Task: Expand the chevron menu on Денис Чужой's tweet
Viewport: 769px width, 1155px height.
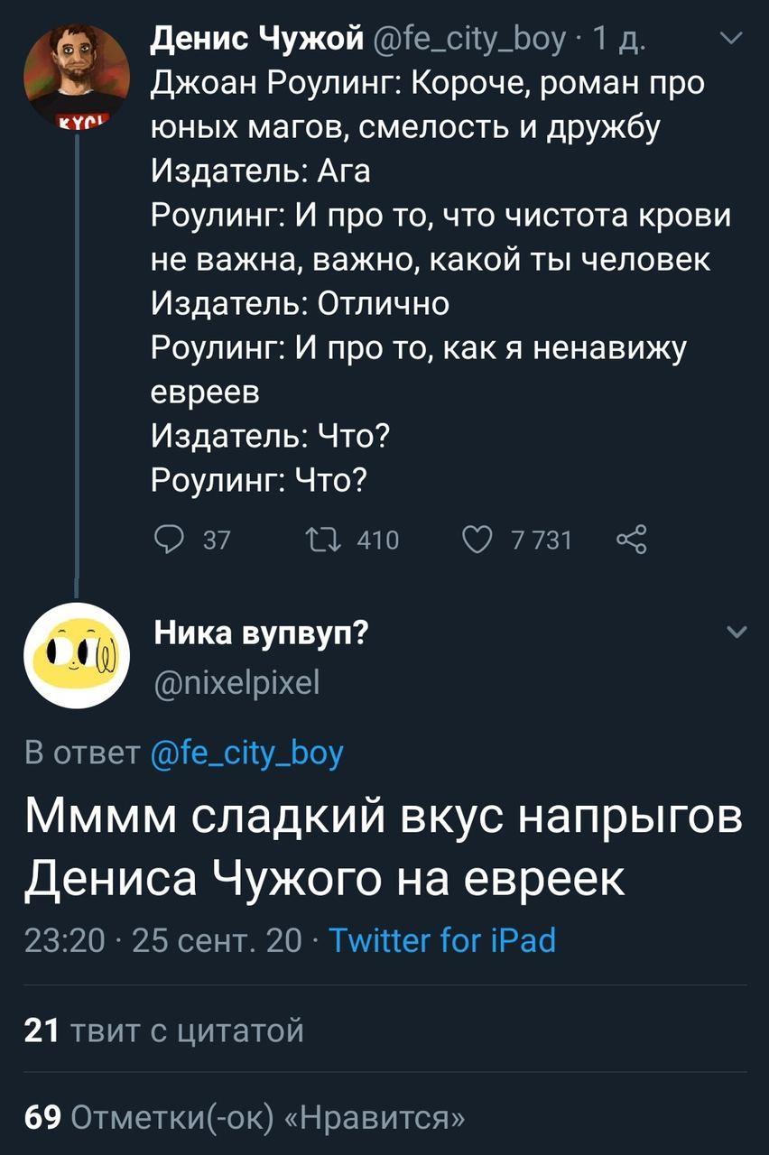Action: (x=733, y=39)
